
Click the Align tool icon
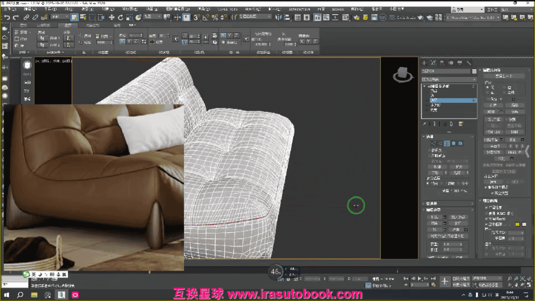click(x=287, y=17)
